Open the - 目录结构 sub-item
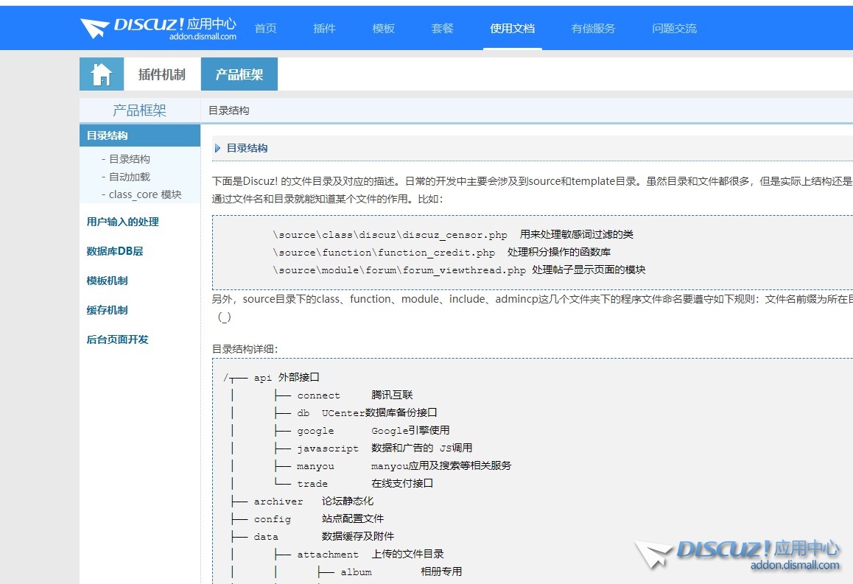 (126, 159)
